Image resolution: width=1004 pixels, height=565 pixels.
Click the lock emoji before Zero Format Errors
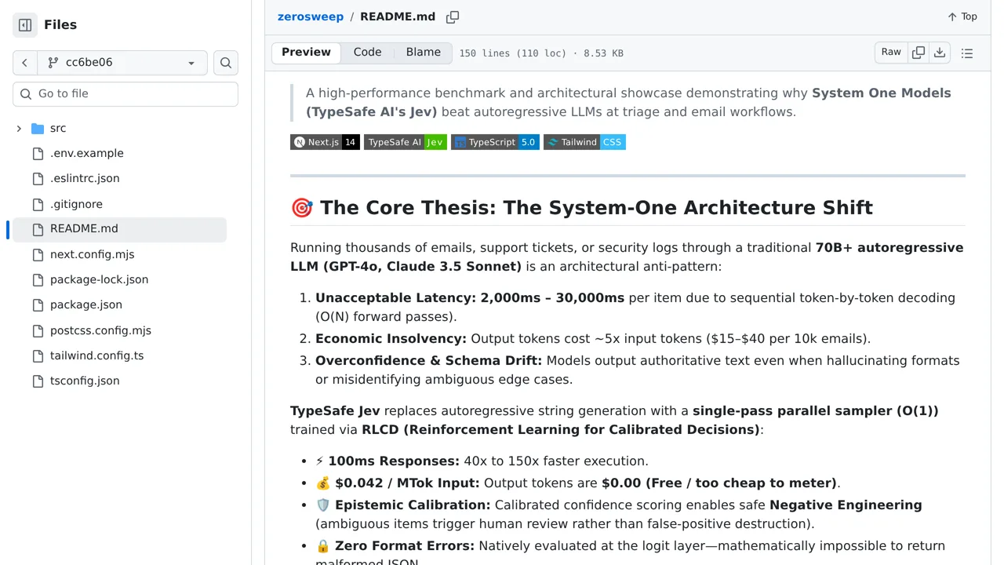(323, 546)
